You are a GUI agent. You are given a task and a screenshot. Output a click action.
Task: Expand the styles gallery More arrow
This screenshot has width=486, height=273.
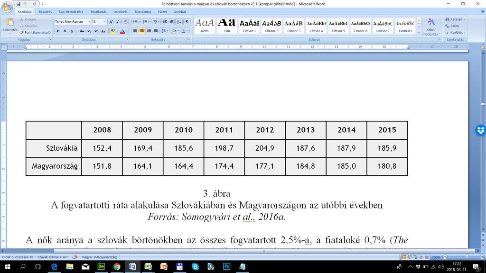(x=419, y=32)
